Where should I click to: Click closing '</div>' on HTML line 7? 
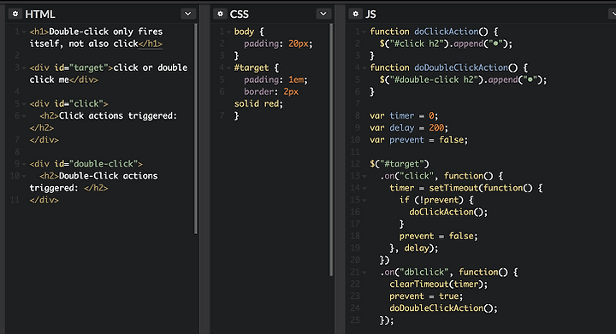tap(44, 140)
